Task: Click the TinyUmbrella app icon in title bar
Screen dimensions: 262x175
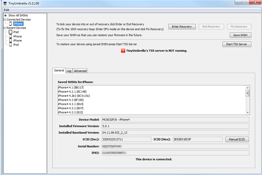Action: pyautogui.click(x=5, y=3)
